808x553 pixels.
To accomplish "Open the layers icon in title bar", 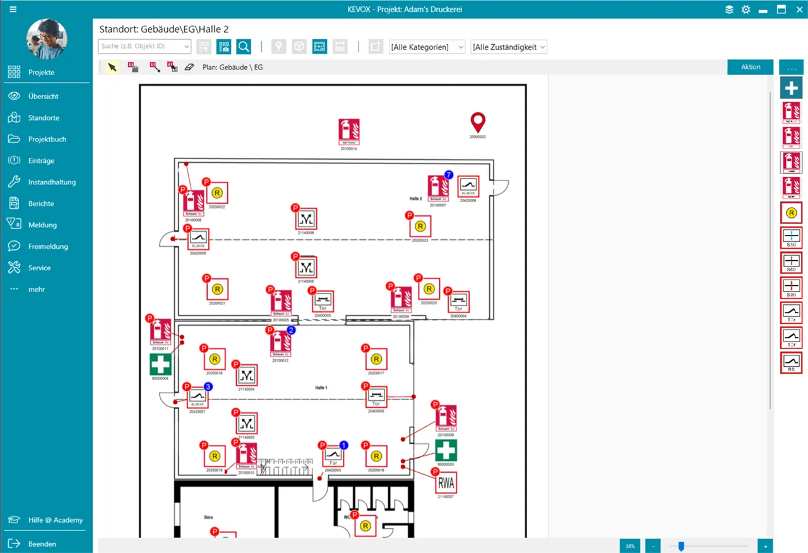I will [x=729, y=9].
